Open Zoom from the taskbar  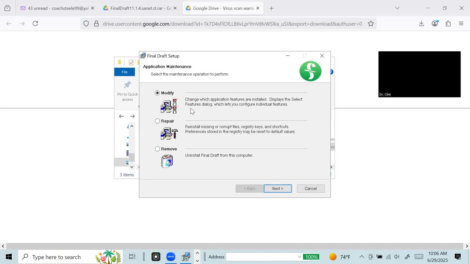[x=171, y=257]
